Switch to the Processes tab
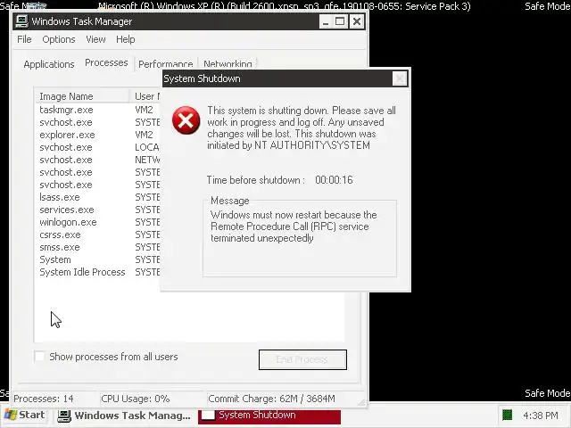 click(x=106, y=62)
